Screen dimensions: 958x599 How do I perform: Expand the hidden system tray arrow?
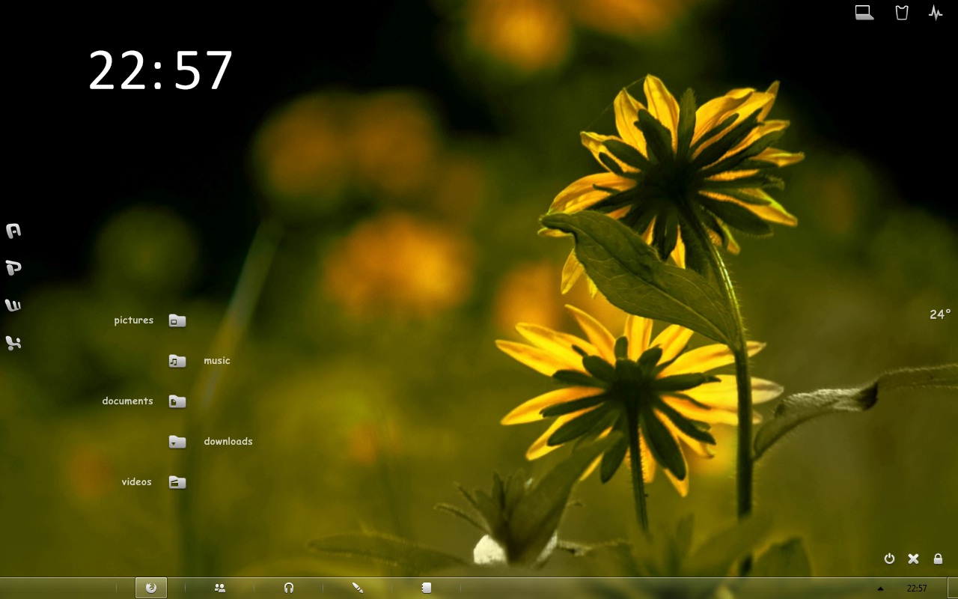click(880, 589)
